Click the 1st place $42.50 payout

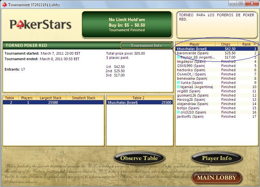(115, 67)
